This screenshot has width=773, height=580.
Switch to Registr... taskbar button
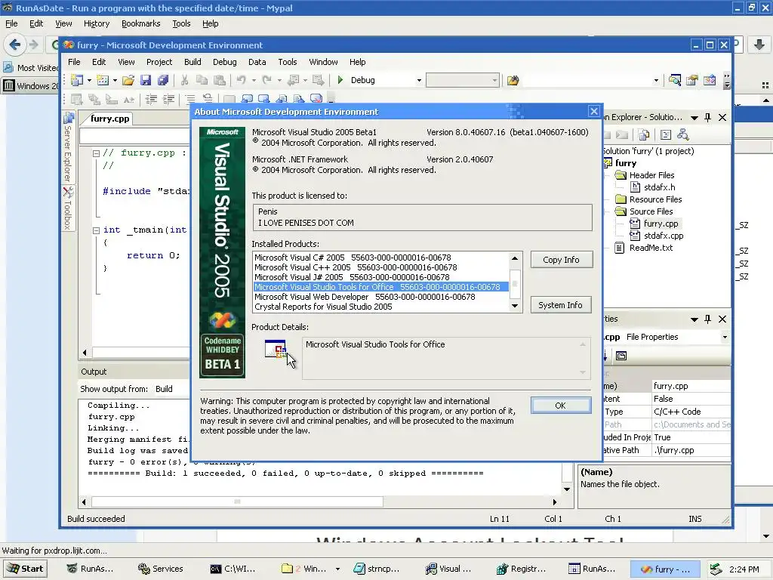521,569
